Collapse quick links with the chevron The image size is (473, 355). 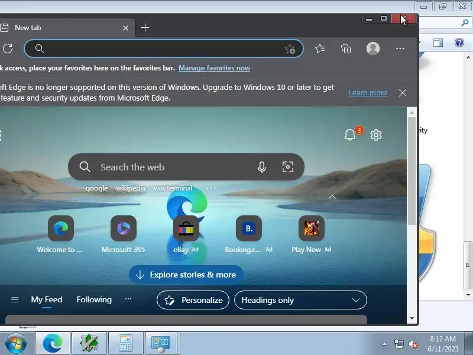(332, 197)
